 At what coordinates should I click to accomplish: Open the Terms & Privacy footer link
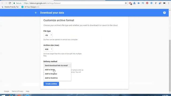(x=17, y=91)
